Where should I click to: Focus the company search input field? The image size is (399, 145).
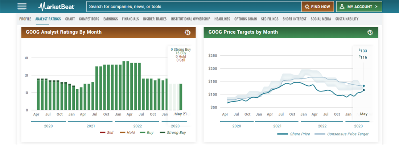pos(194,7)
